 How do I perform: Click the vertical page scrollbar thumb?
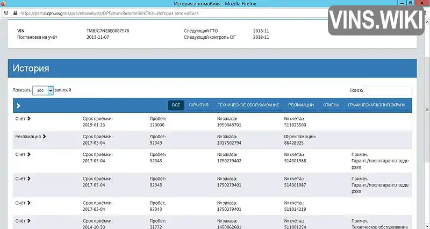click(x=427, y=110)
